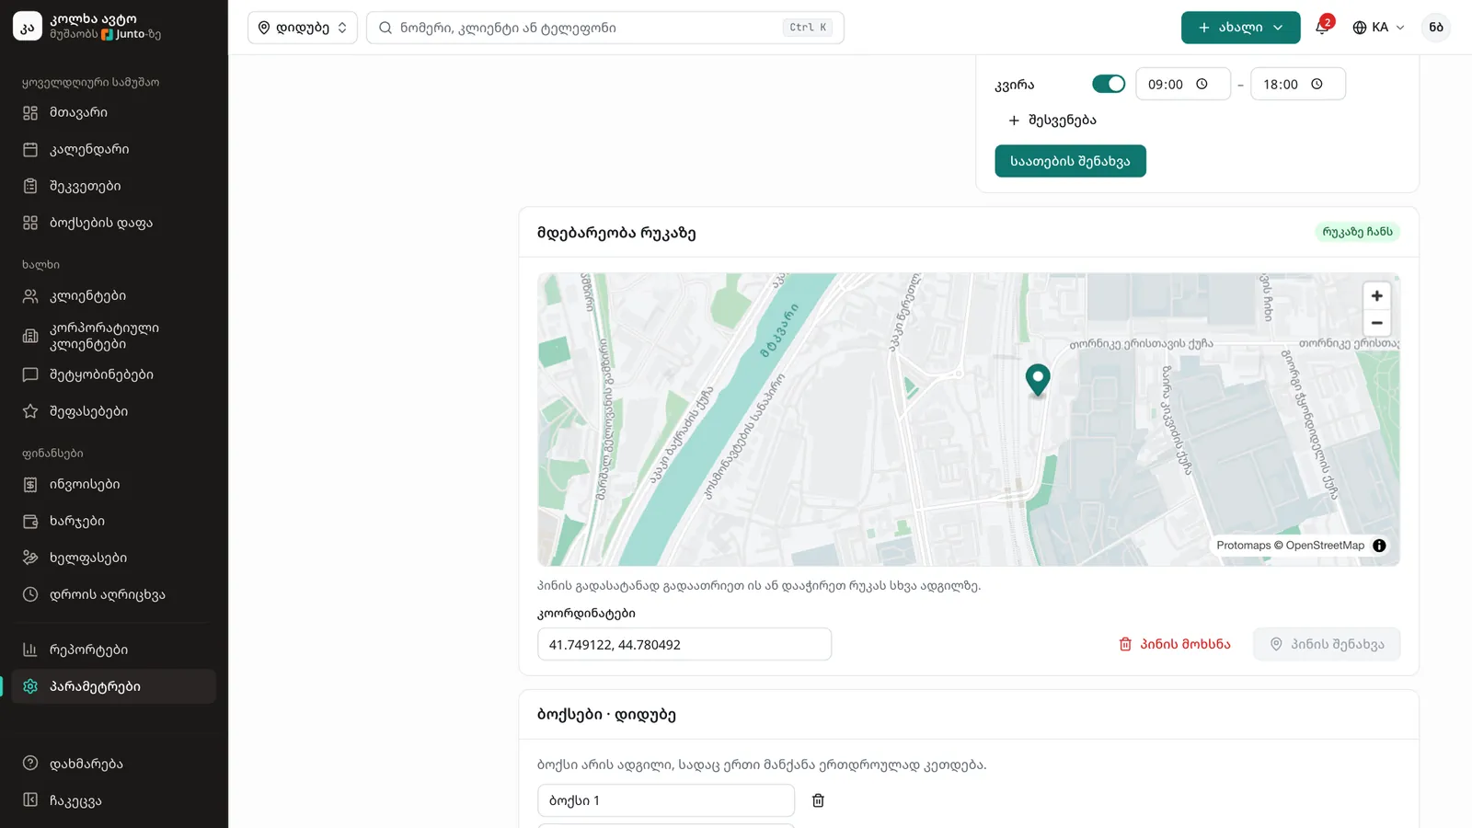Open კალენდარი from sidebar
Screen dimensions: 1472x828
[114, 149]
